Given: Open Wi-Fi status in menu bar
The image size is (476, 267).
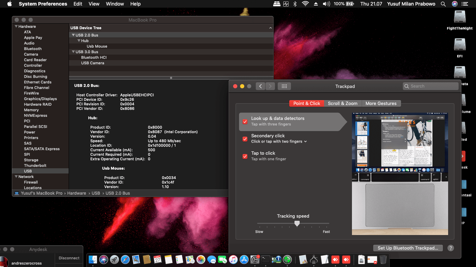Looking at the screenshot, I should (x=305, y=4).
